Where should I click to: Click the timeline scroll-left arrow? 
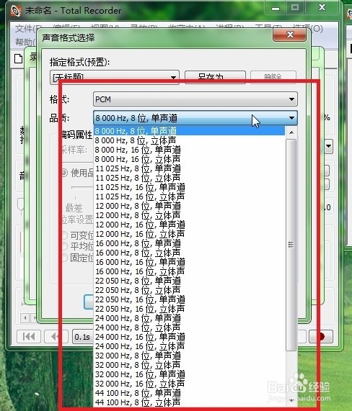click(x=25, y=318)
